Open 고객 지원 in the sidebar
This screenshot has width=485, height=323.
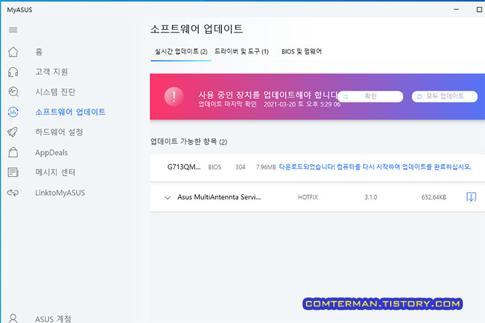[51, 72]
